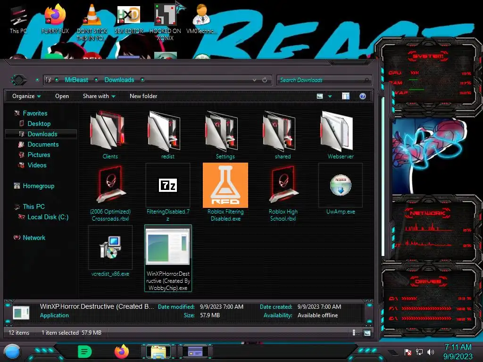
Task: Open the Settings folder
Action: (225, 135)
